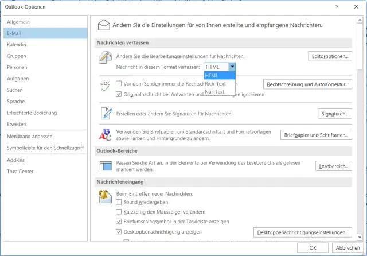Open Briefpapier und Schriftarten dialog
The image size is (367, 256).
coord(316,135)
